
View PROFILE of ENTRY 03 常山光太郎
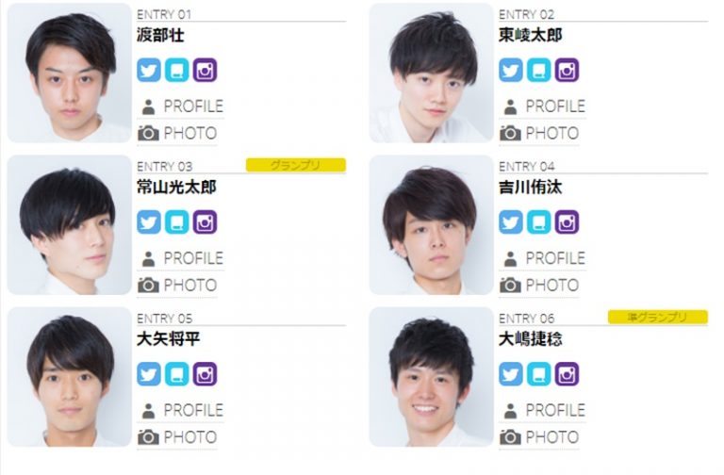click(x=181, y=258)
